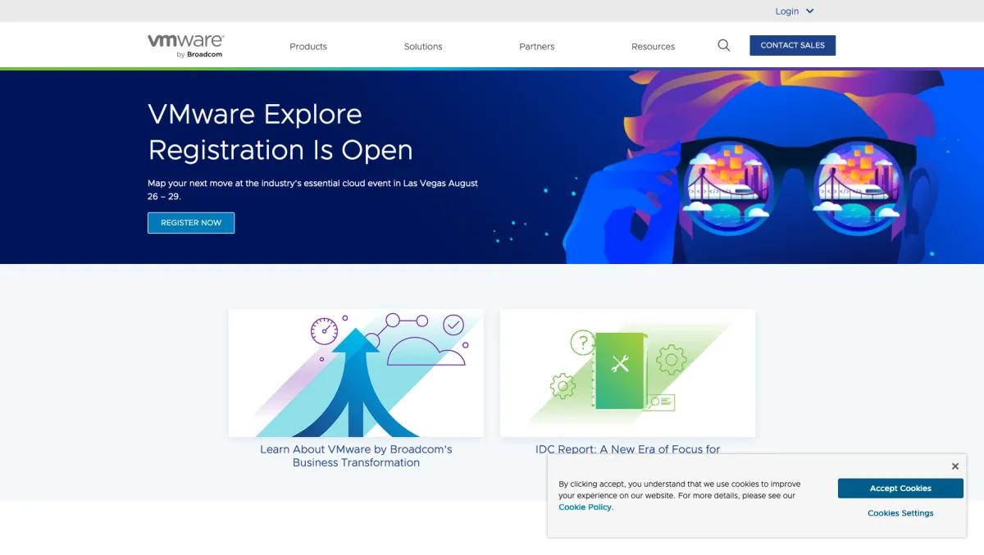Click the 'VMware Explore Registration Is Open' heading

pos(280,132)
